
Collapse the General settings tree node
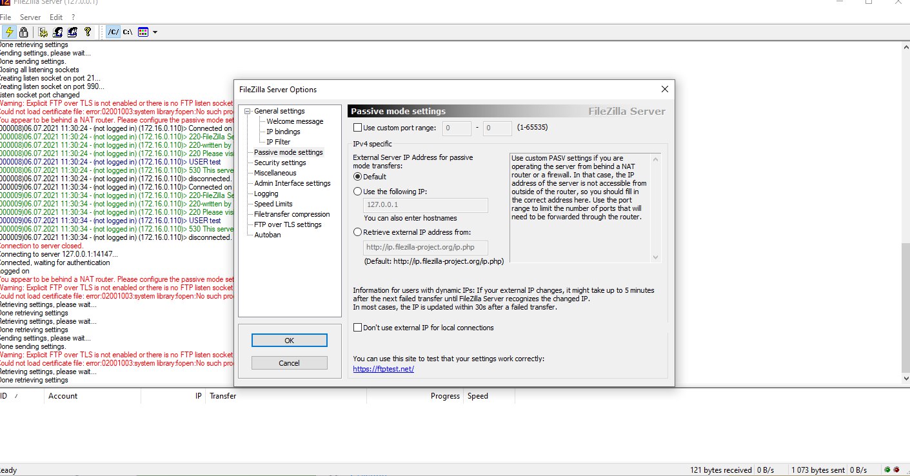[248, 111]
